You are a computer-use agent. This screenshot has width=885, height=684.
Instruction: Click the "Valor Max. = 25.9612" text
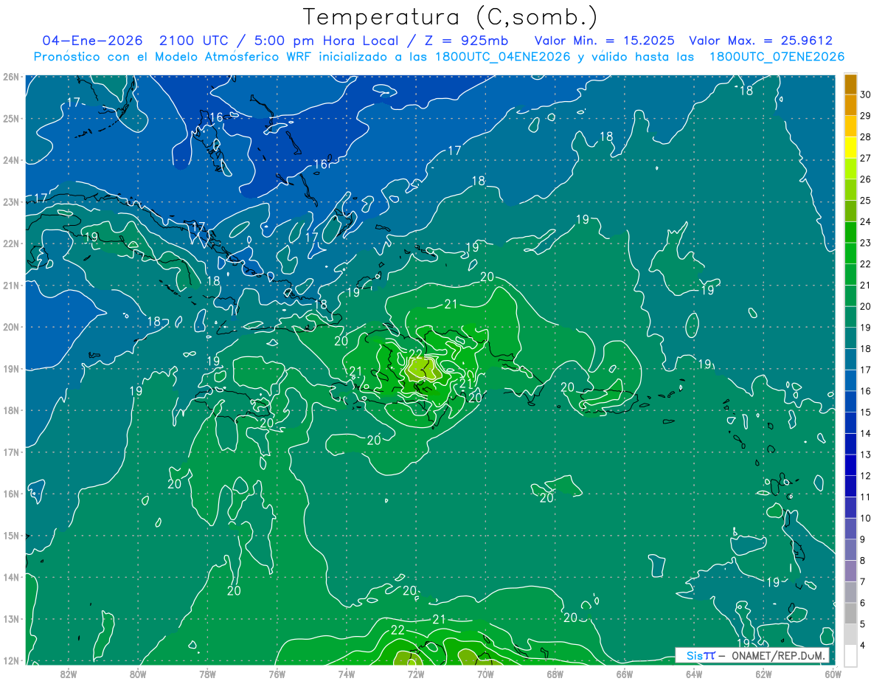click(761, 41)
